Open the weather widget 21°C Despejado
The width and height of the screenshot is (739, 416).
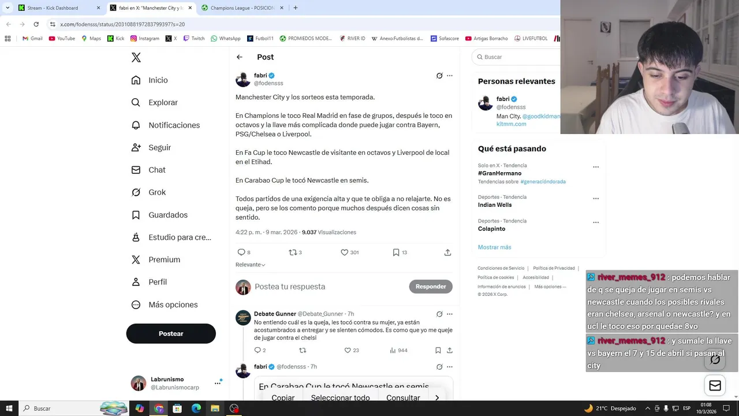coord(610,408)
